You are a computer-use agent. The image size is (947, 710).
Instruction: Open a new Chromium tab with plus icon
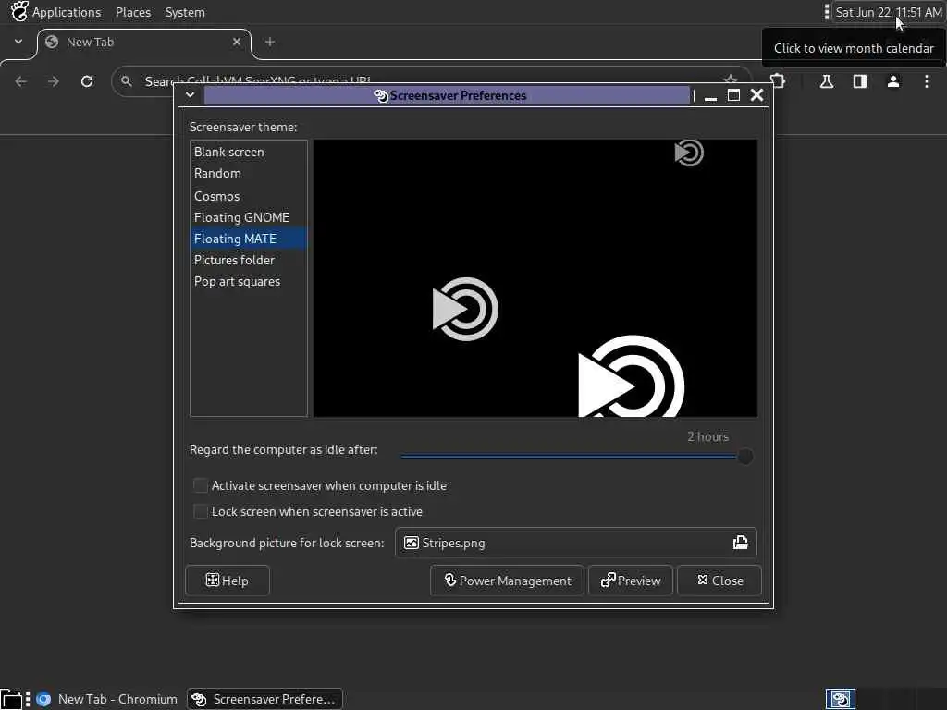coord(270,42)
